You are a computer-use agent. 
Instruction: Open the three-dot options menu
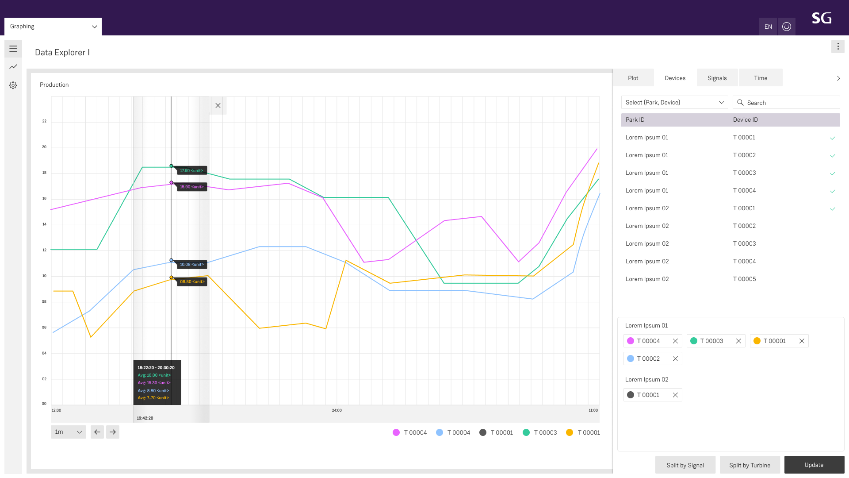pos(838,46)
